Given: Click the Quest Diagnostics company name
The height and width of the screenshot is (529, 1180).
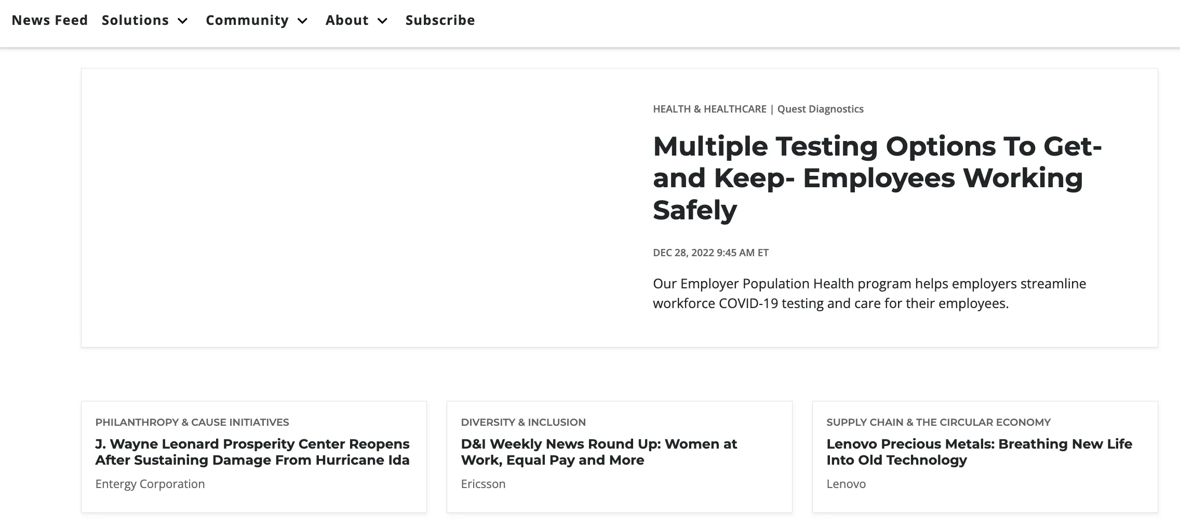Looking at the screenshot, I should click(821, 109).
